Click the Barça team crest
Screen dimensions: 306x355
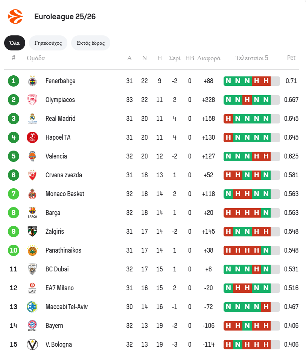pos(32,213)
